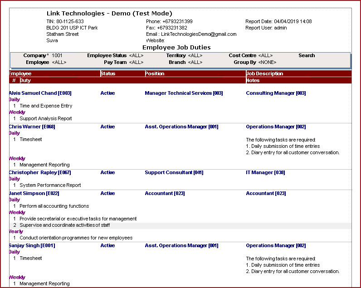Select the Time and Expense Entry duty
361x288 pixels.
coord(46,106)
